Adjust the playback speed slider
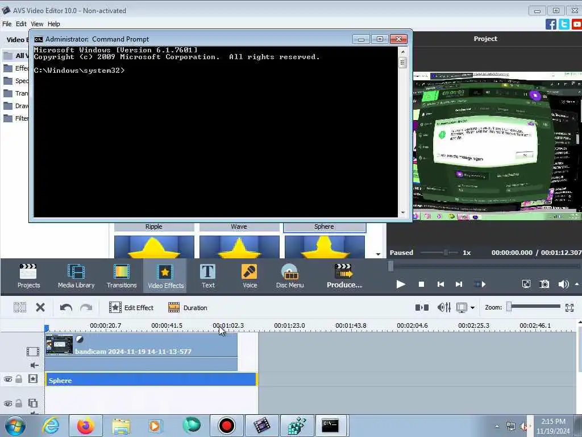The height and width of the screenshot is (437, 582). [x=446, y=253]
